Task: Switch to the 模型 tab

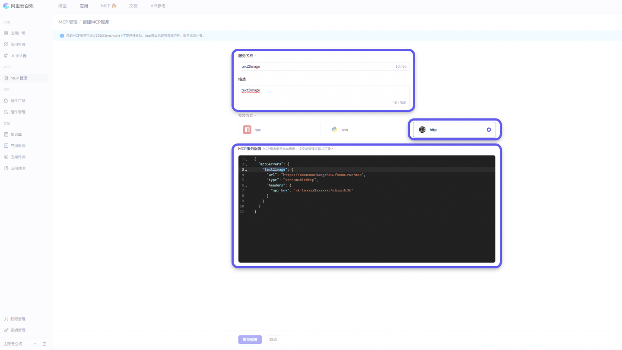Action: tap(62, 6)
